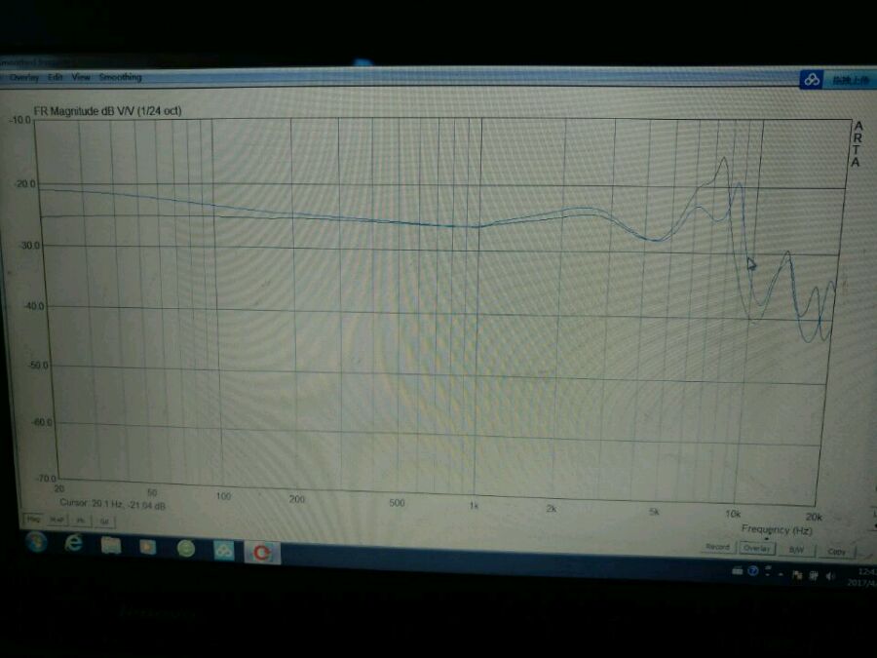Switch to the red ARTA taskbar icon
877x658 pixels.
[x=262, y=553]
